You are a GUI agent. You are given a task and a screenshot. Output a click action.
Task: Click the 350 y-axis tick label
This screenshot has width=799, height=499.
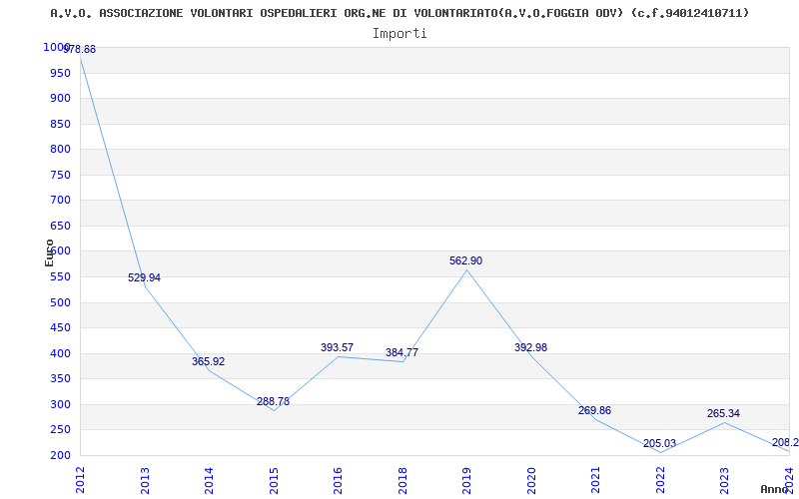point(61,379)
